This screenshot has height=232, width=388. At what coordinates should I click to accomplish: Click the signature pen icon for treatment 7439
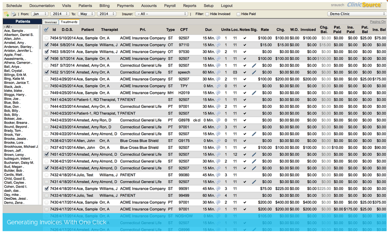[254, 134]
